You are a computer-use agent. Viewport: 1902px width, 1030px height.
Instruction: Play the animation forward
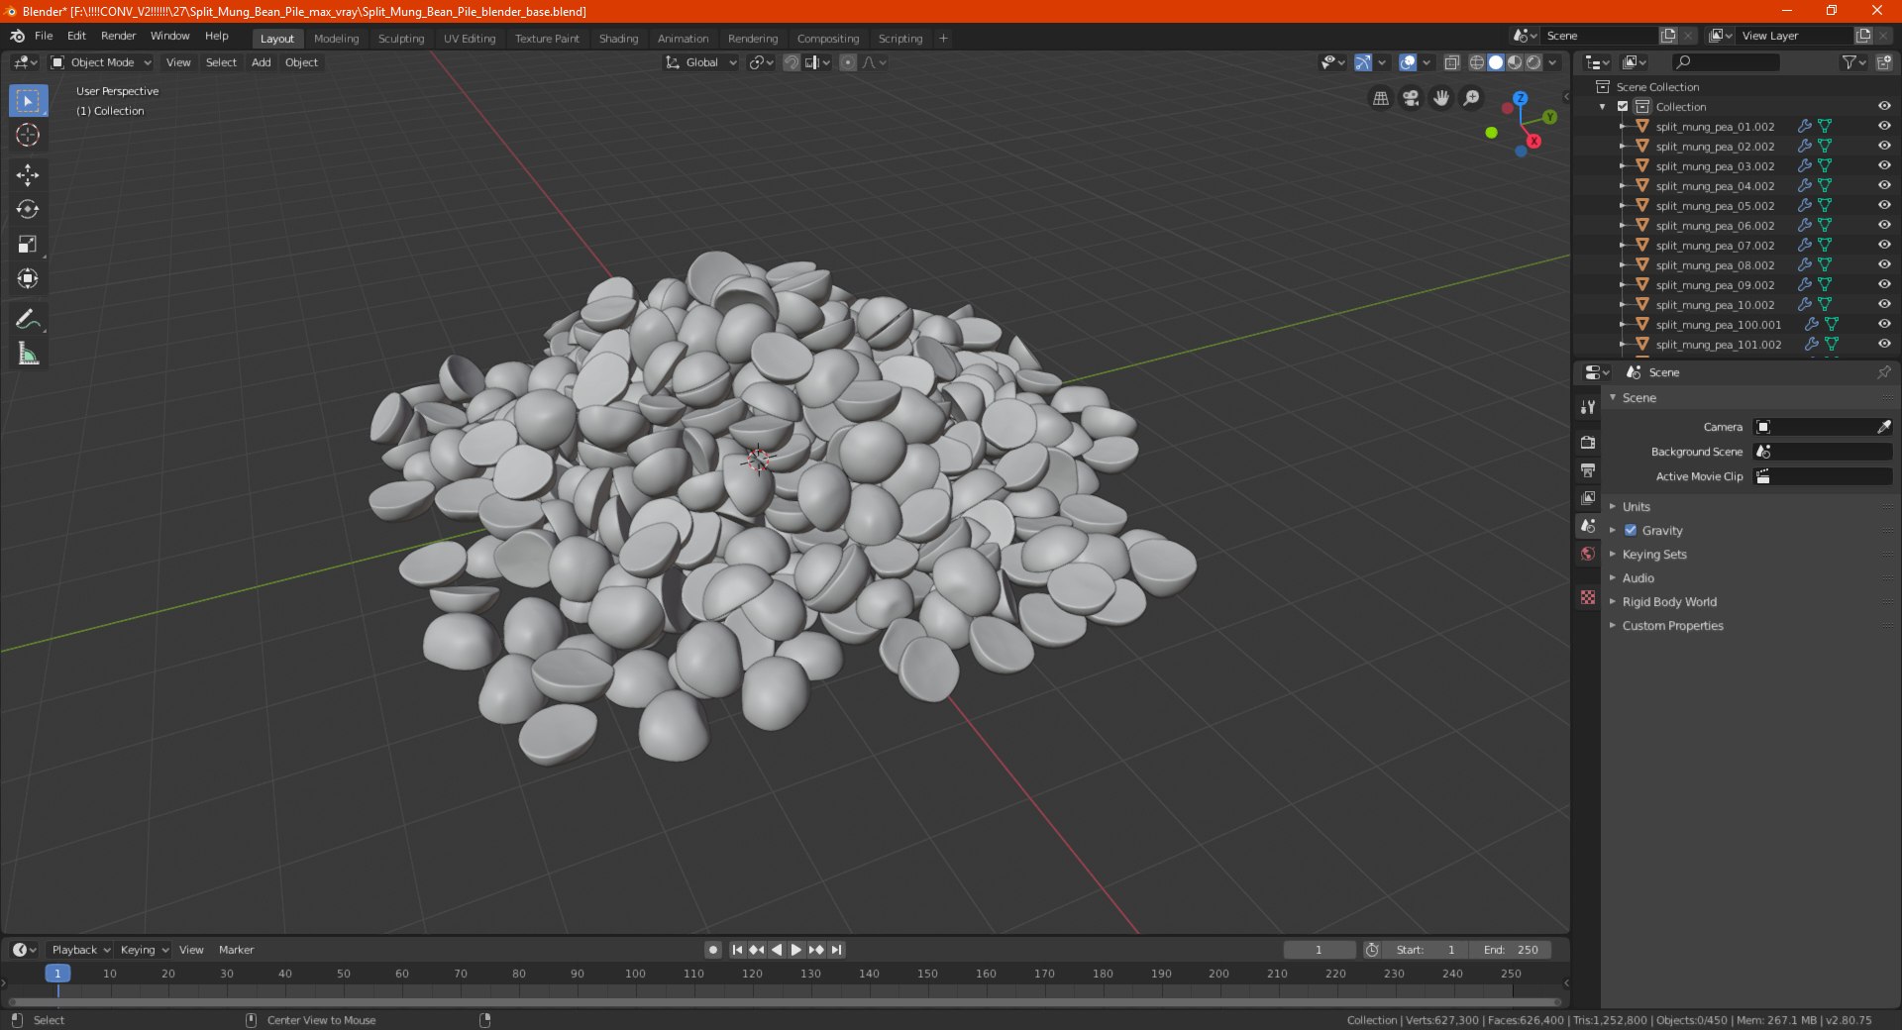click(x=795, y=950)
